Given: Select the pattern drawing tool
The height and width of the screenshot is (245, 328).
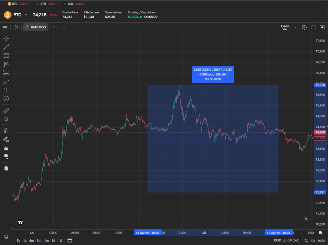Looking at the screenshot, I should (x=6, y=64).
